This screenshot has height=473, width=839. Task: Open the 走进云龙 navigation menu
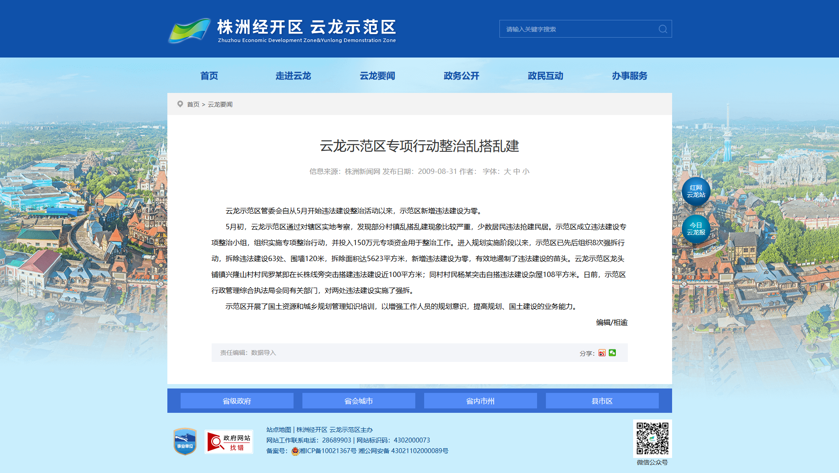293,76
